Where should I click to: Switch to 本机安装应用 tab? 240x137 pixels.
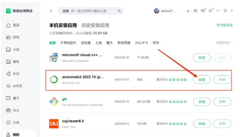tap(63, 25)
